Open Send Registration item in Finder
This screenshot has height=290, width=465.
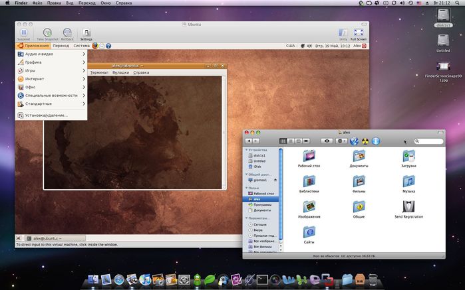click(408, 210)
